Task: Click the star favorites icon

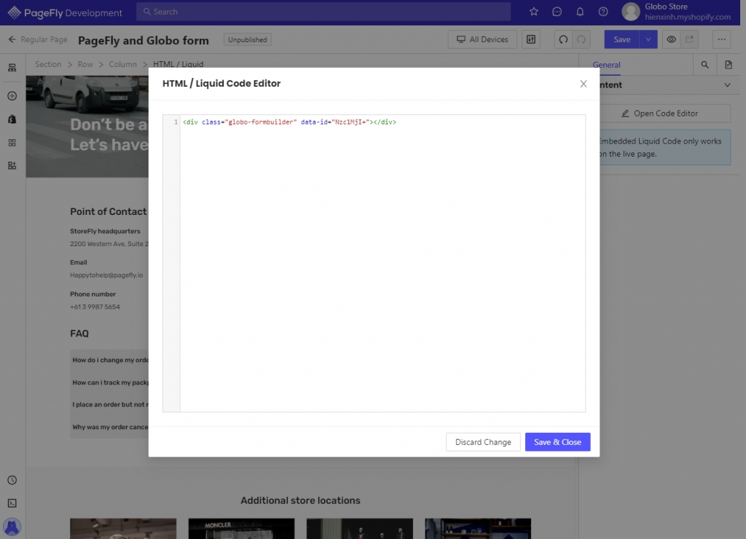Action: point(534,12)
